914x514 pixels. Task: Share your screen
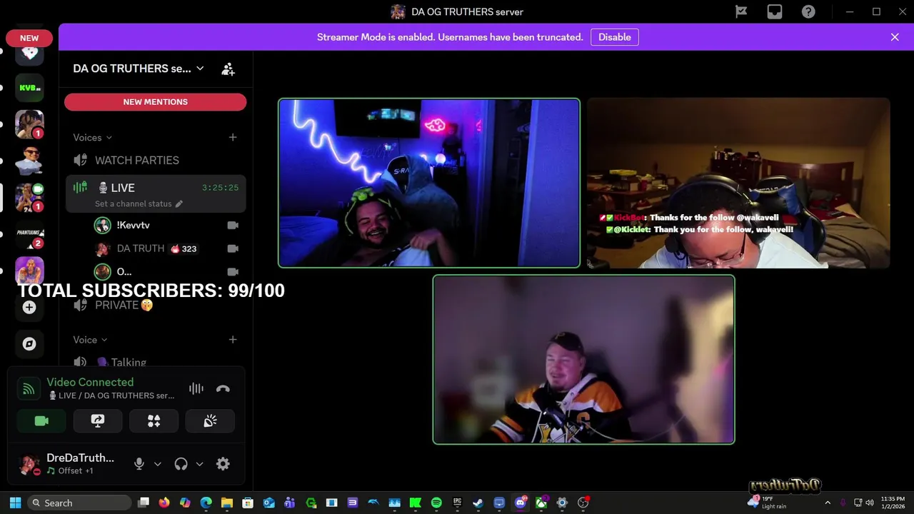(98, 421)
